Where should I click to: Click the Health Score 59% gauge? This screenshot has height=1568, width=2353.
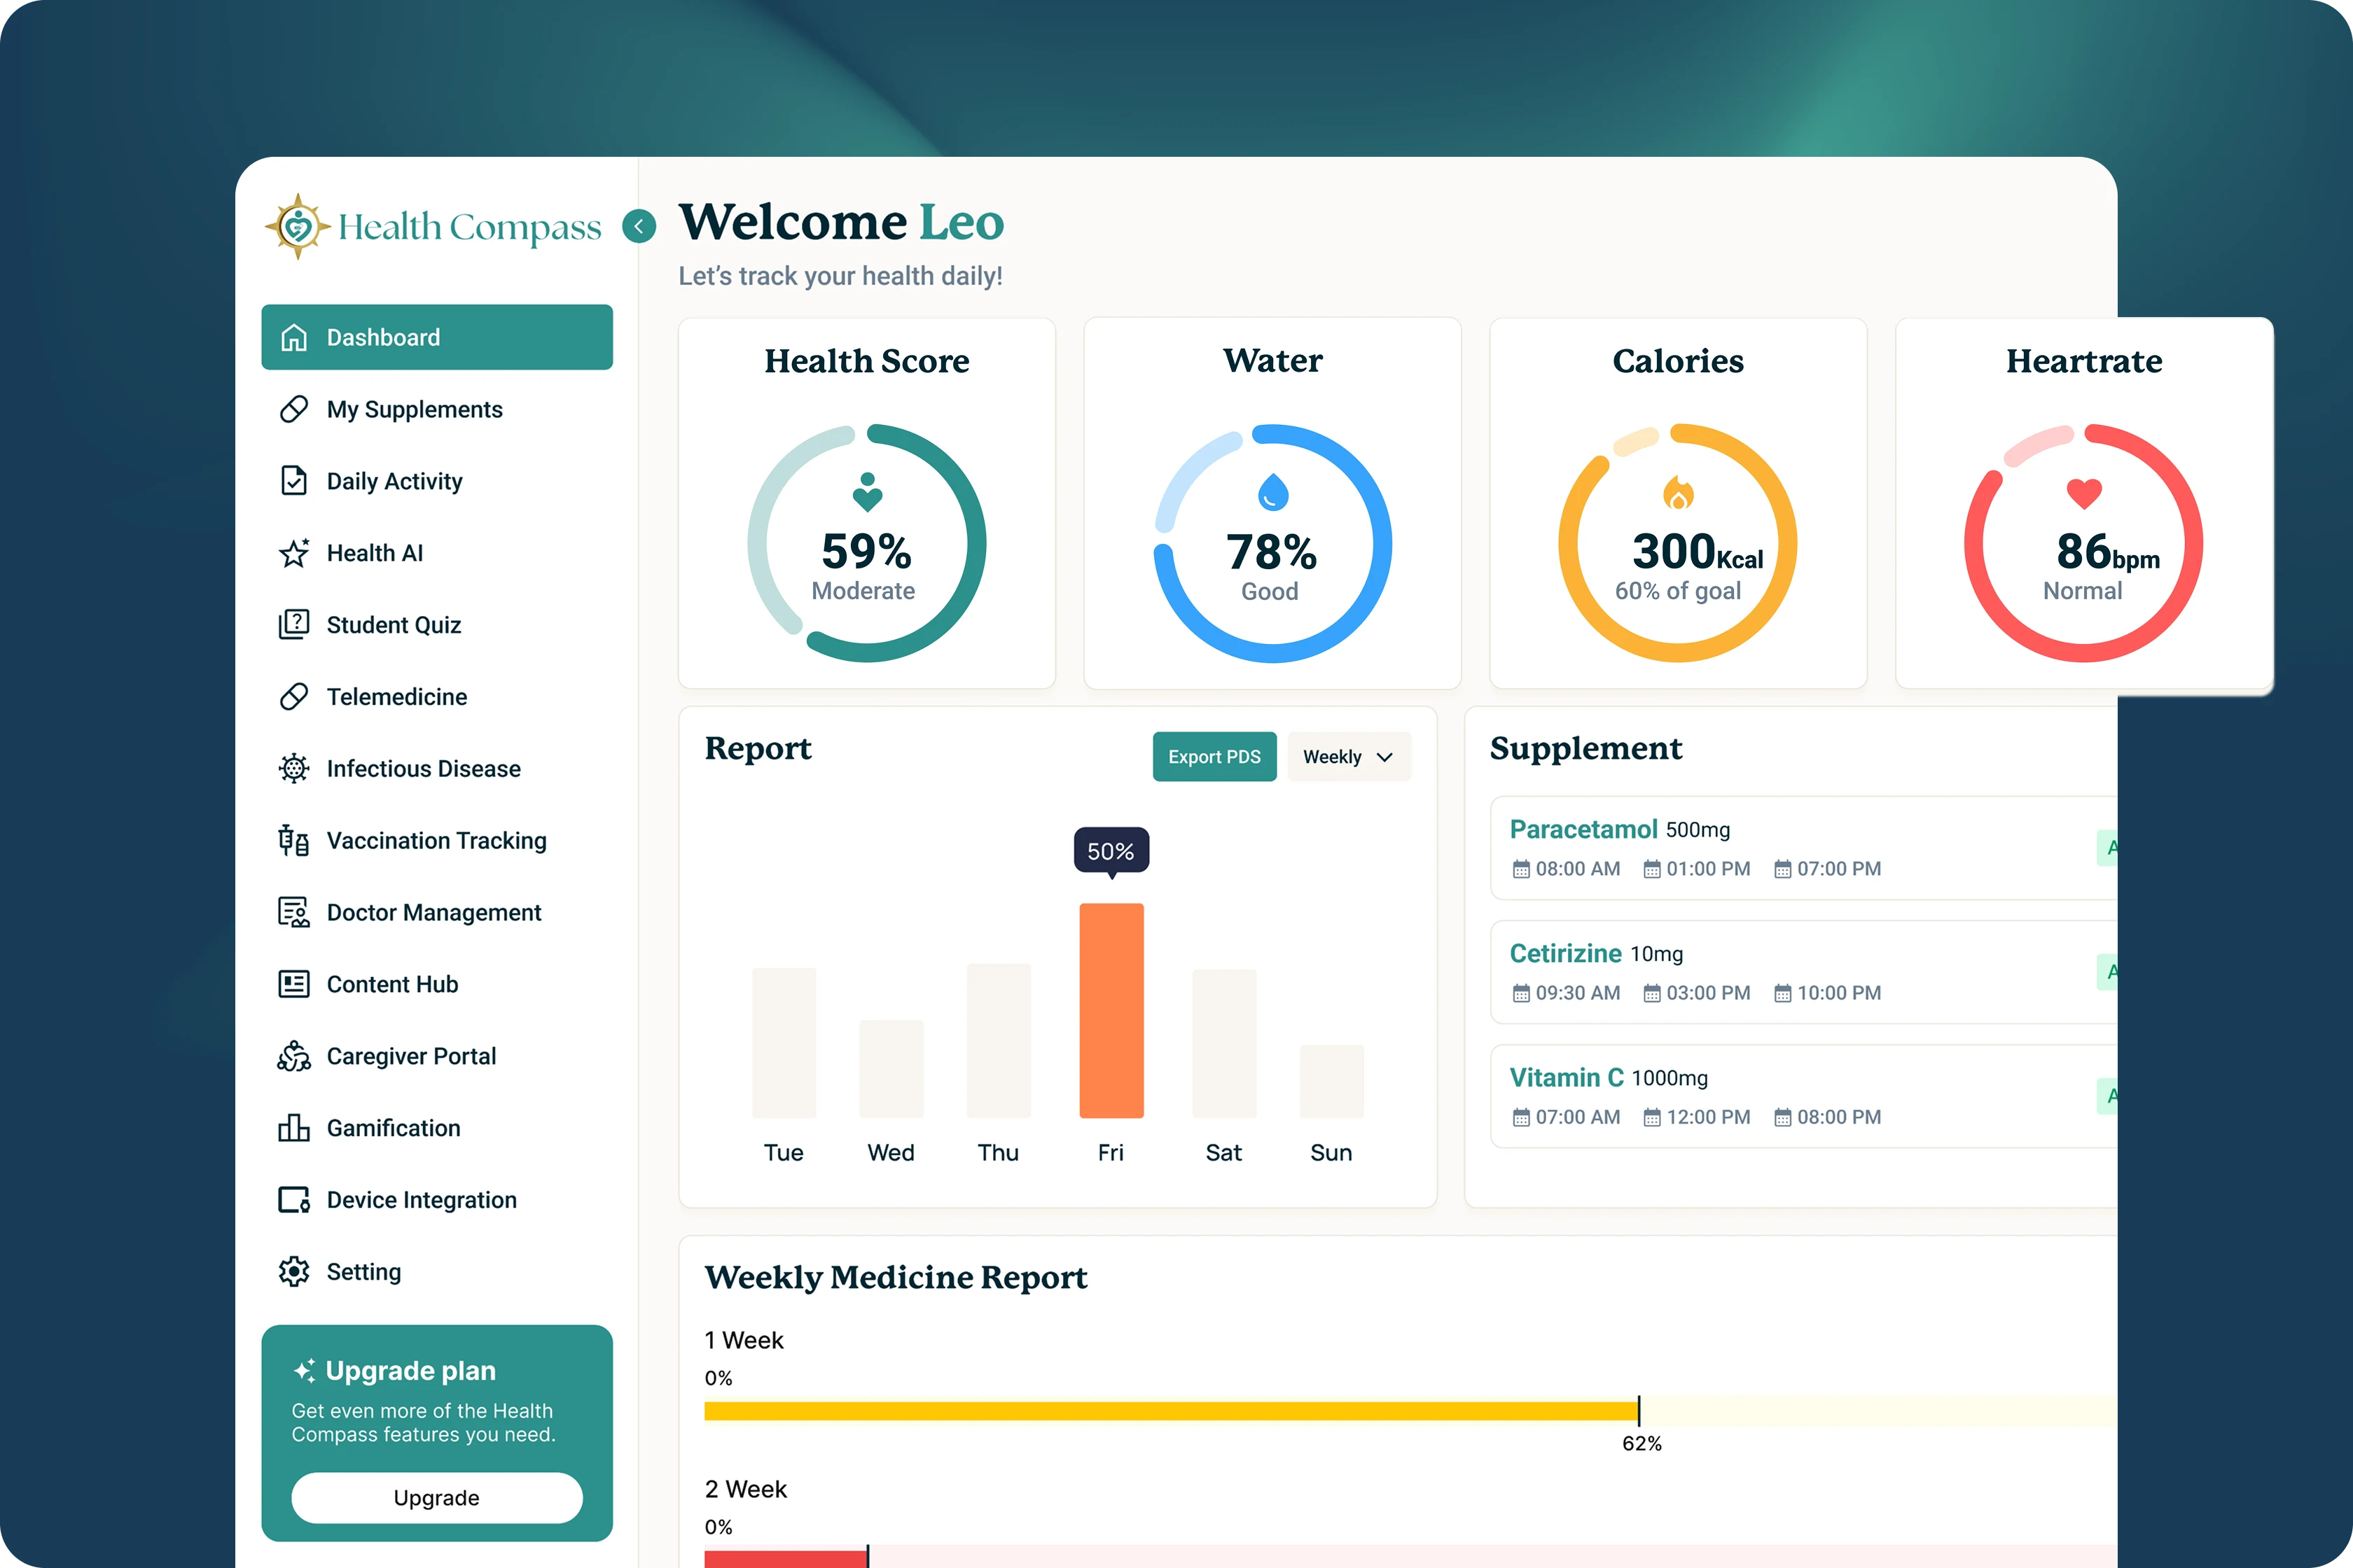click(x=868, y=543)
